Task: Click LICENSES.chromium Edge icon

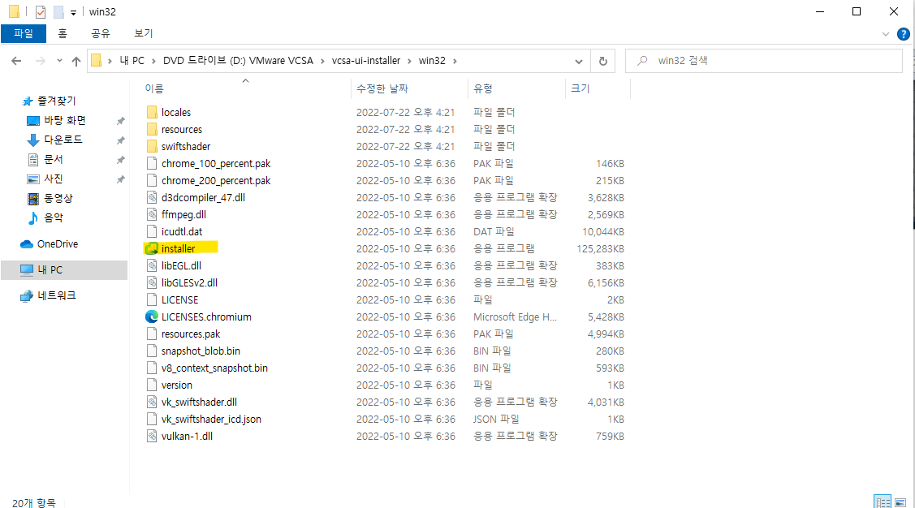Action: (152, 316)
